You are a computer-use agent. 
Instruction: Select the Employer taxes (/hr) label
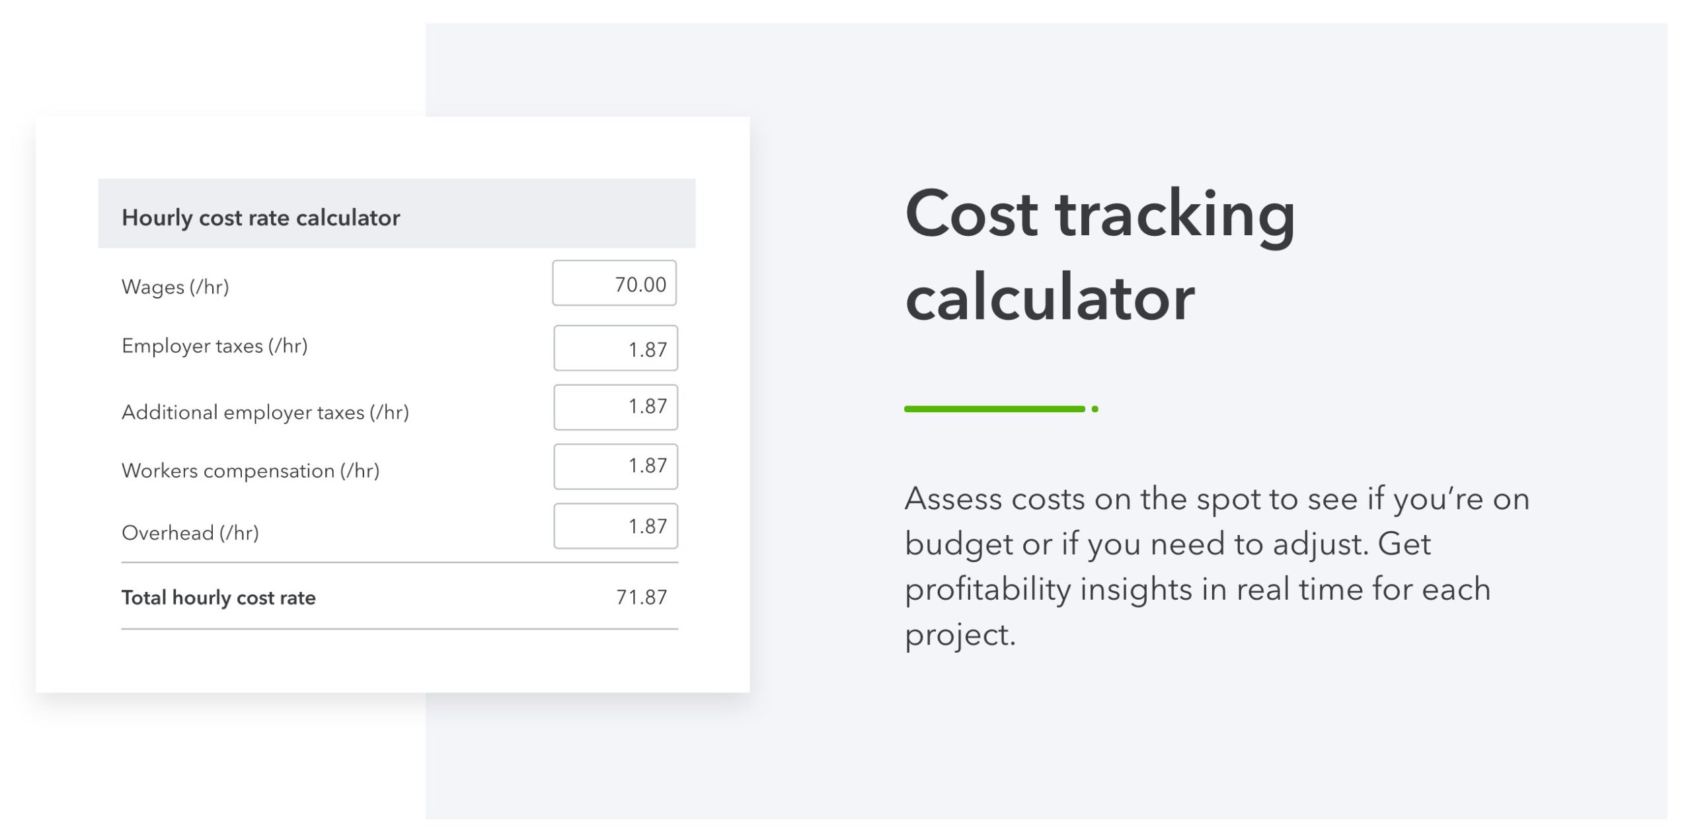[214, 346]
